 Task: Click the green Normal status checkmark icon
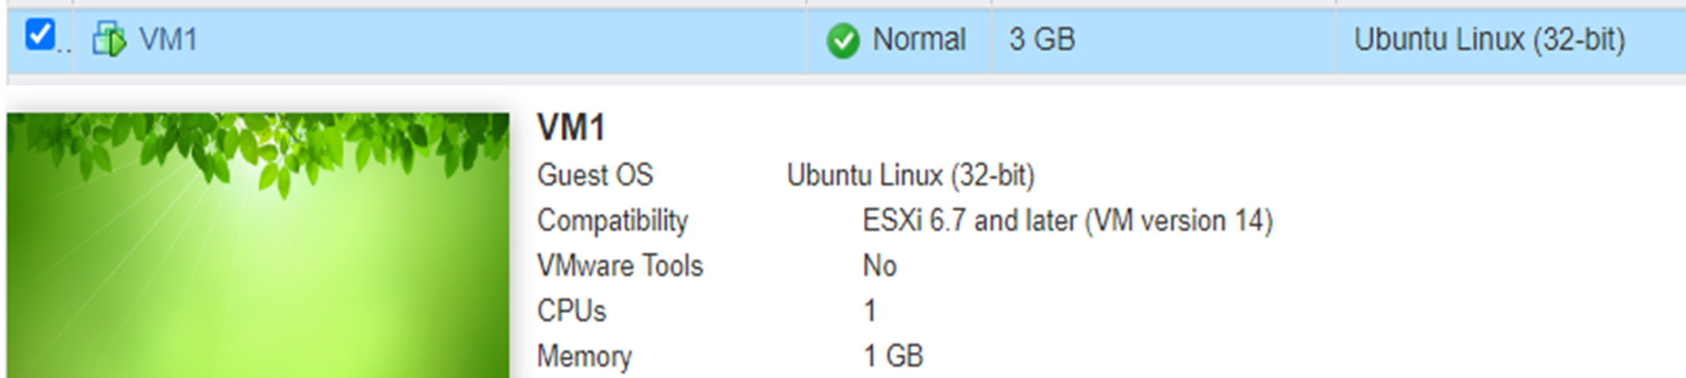pos(843,40)
